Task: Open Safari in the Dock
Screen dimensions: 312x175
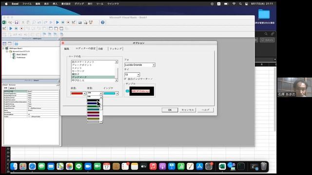Action: pos(32,166)
